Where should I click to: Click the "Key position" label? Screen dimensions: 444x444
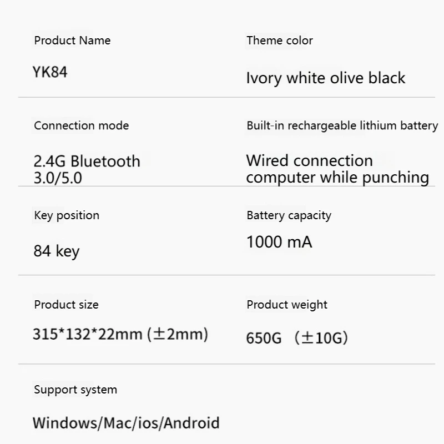pos(67,215)
